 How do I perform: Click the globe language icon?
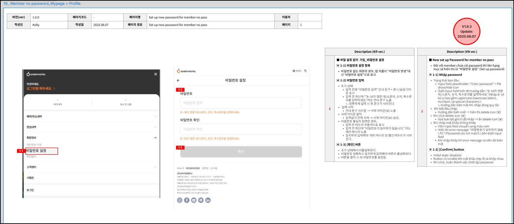(294, 71)
